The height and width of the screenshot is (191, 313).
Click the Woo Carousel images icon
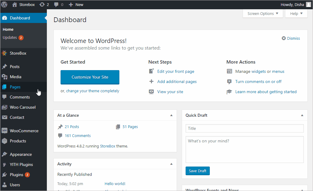pyautogui.click(x=4, y=107)
